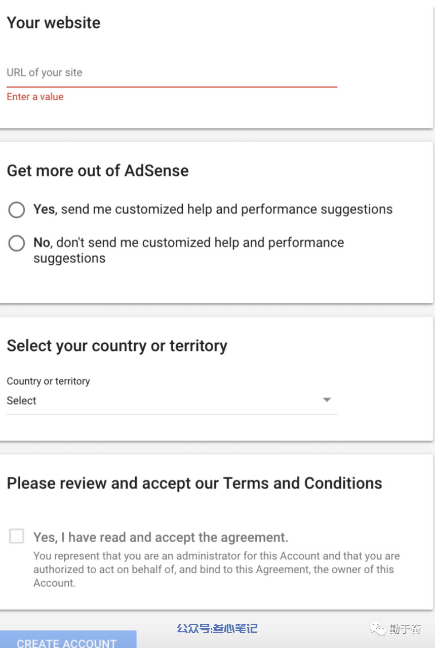This screenshot has width=435, height=648.
Task: Click the 公众号:叁心笔记 watermark text
Action: (x=217, y=628)
